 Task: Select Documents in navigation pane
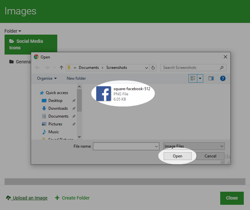[58, 116]
